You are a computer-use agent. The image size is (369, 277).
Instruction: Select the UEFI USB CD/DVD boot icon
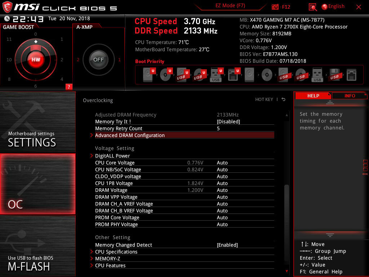click(200, 75)
